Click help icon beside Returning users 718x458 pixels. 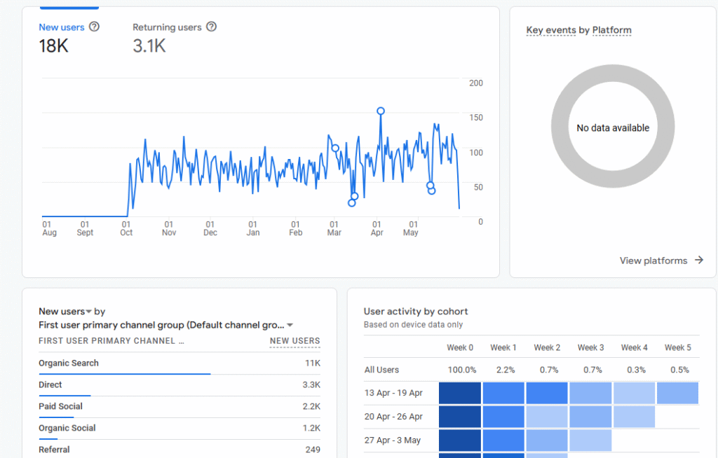[x=211, y=27]
